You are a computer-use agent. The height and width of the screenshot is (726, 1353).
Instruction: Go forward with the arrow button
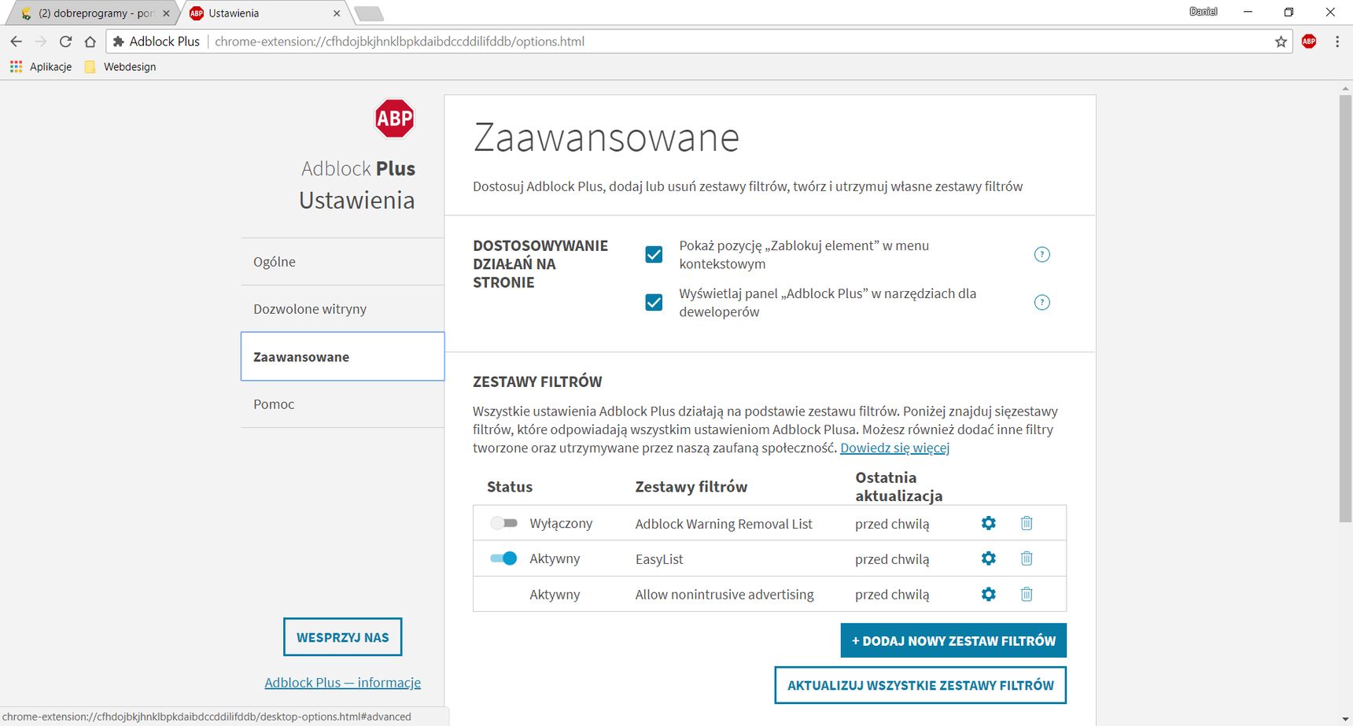click(x=41, y=42)
